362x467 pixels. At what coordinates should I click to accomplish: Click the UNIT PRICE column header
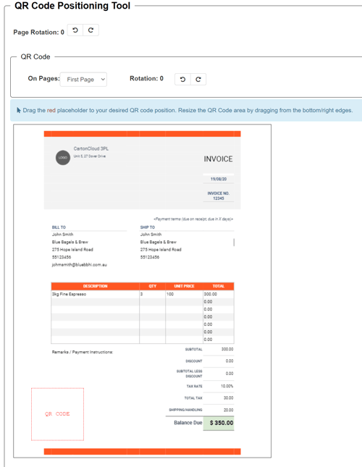tap(185, 286)
